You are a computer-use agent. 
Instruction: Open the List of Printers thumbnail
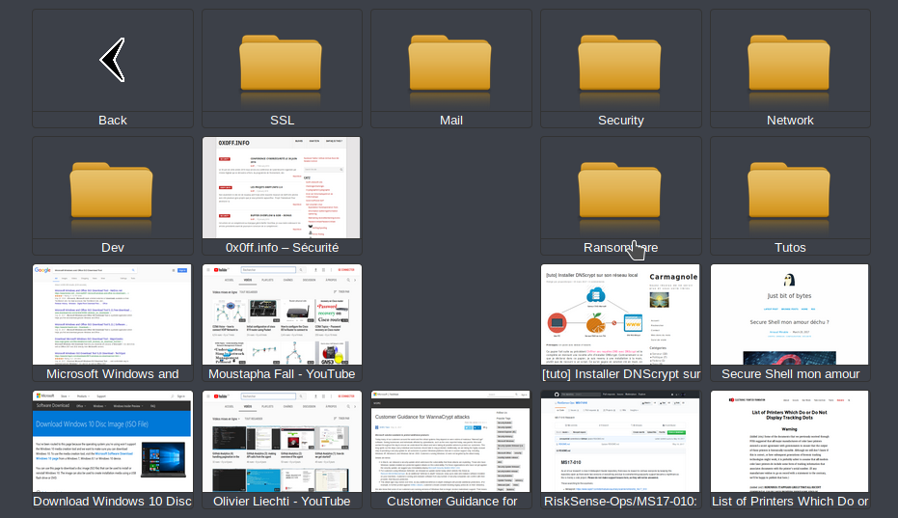790,441
